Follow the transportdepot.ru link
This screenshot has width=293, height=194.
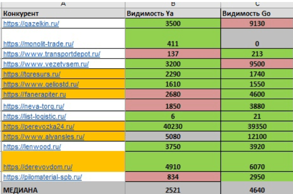(x=52, y=54)
